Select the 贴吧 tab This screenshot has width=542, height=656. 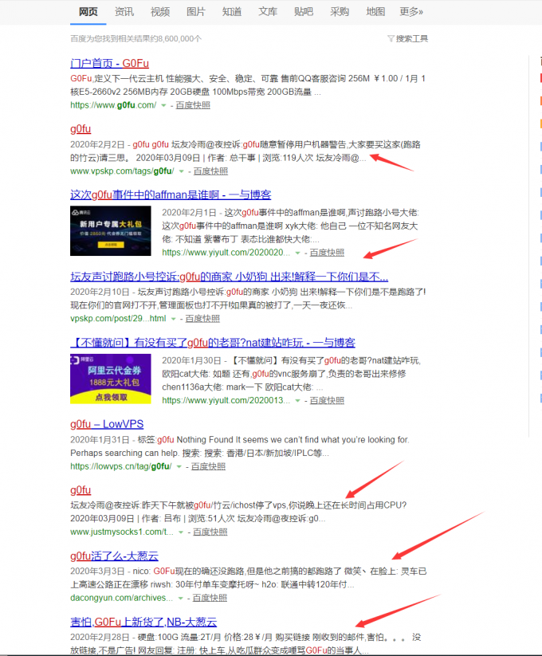tap(304, 12)
